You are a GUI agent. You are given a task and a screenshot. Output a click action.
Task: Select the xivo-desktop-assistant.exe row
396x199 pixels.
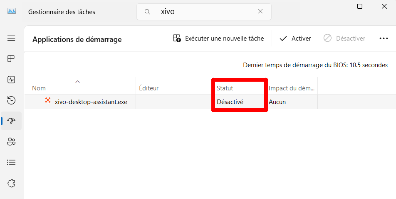(91, 102)
